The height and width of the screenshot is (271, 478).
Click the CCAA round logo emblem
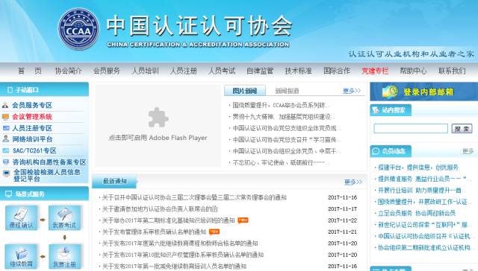[78, 29]
